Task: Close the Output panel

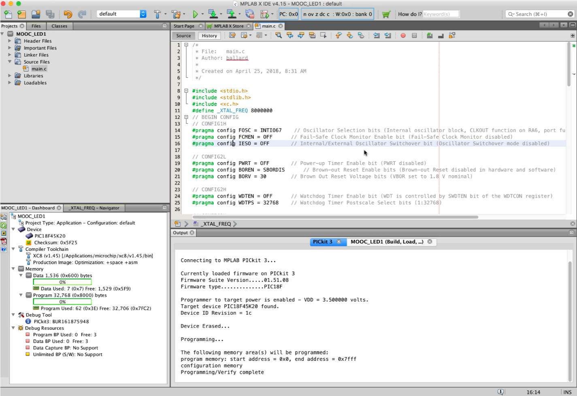Action: (192, 233)
